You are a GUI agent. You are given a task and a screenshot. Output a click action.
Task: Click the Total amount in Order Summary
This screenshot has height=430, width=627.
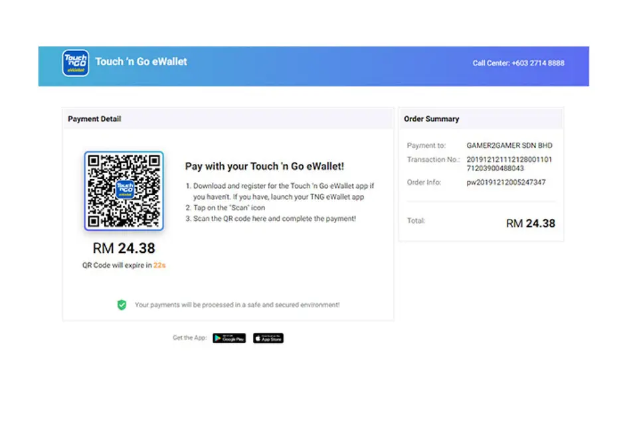point(531,224)
